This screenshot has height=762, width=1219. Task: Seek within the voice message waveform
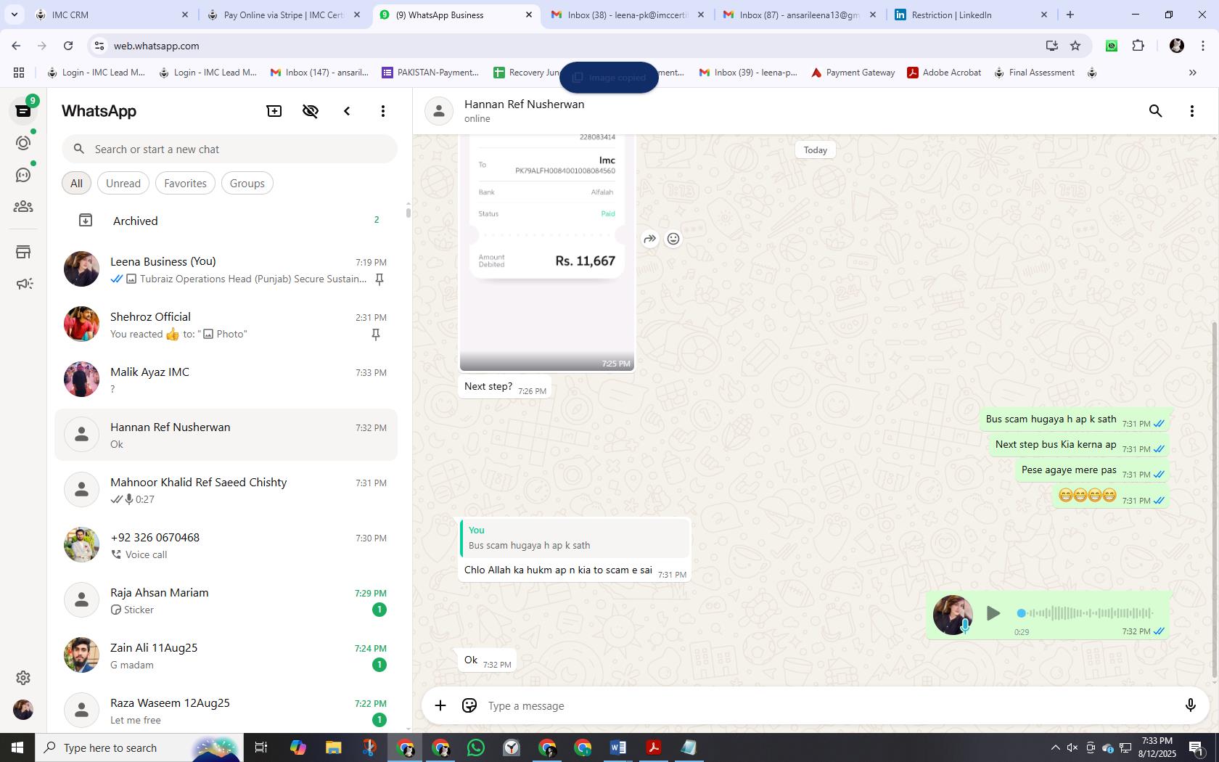tap(1087, 613)
